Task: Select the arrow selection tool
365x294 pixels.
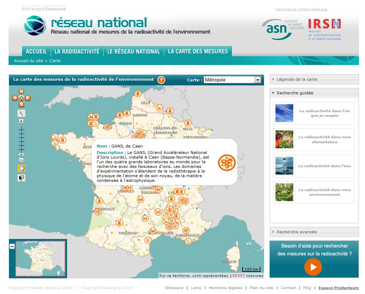Action: click(x=21, y=178)
